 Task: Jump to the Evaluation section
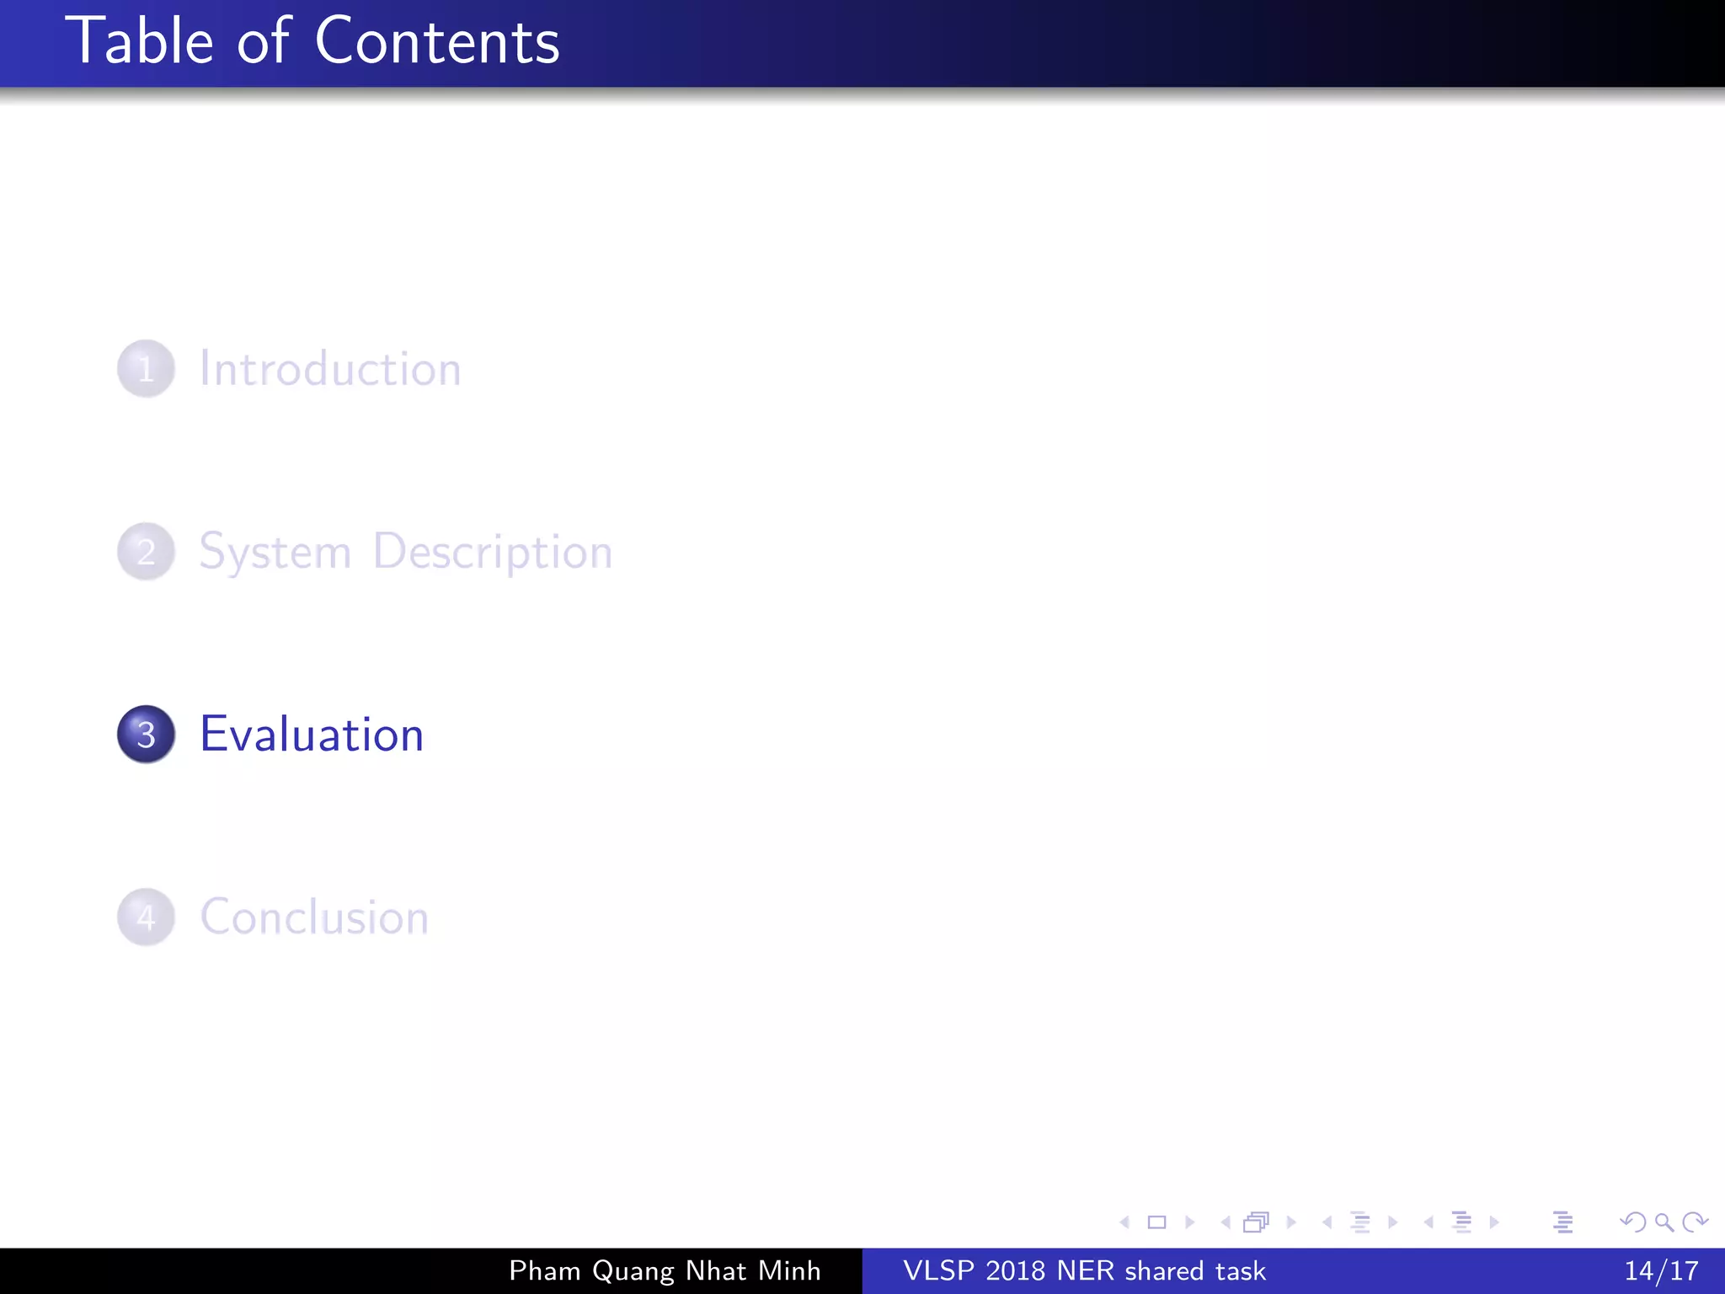pyautogui.click(x=312, y=735)
